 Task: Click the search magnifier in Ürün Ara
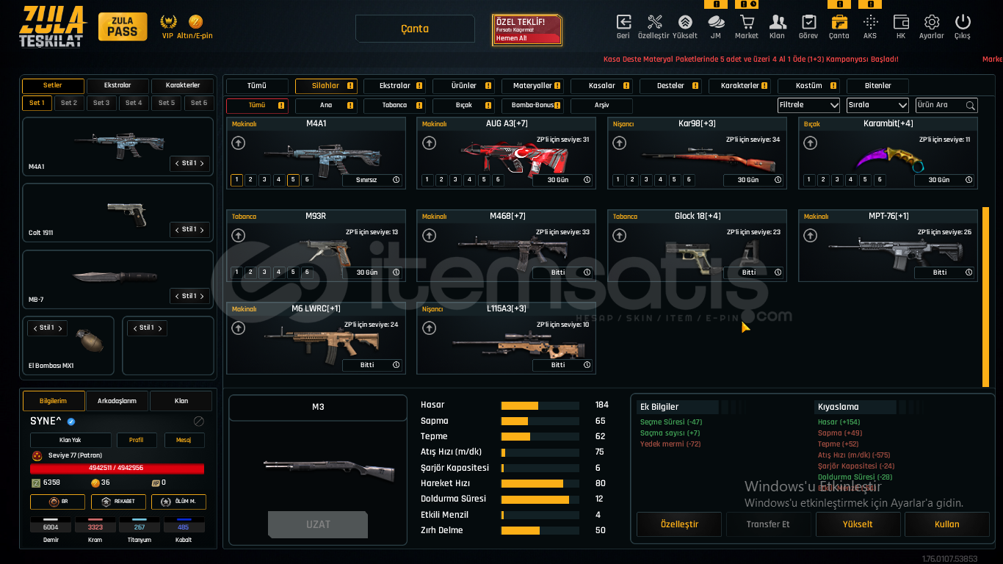coord(970,105)
